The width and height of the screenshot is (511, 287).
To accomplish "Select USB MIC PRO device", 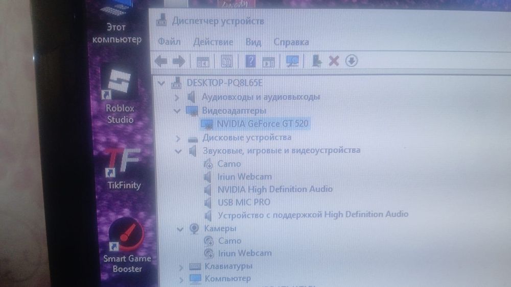I will (x=244, y=202).
